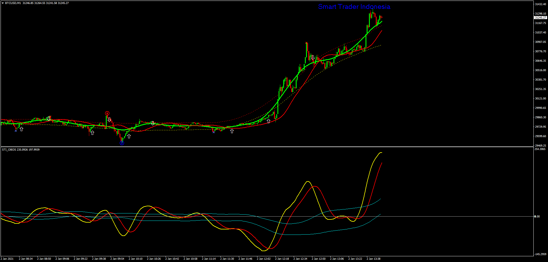Click the OHLC values 31246.85 31264.55 31241.58 31245.27
The image size is (548, 262).
coord(46,3)
